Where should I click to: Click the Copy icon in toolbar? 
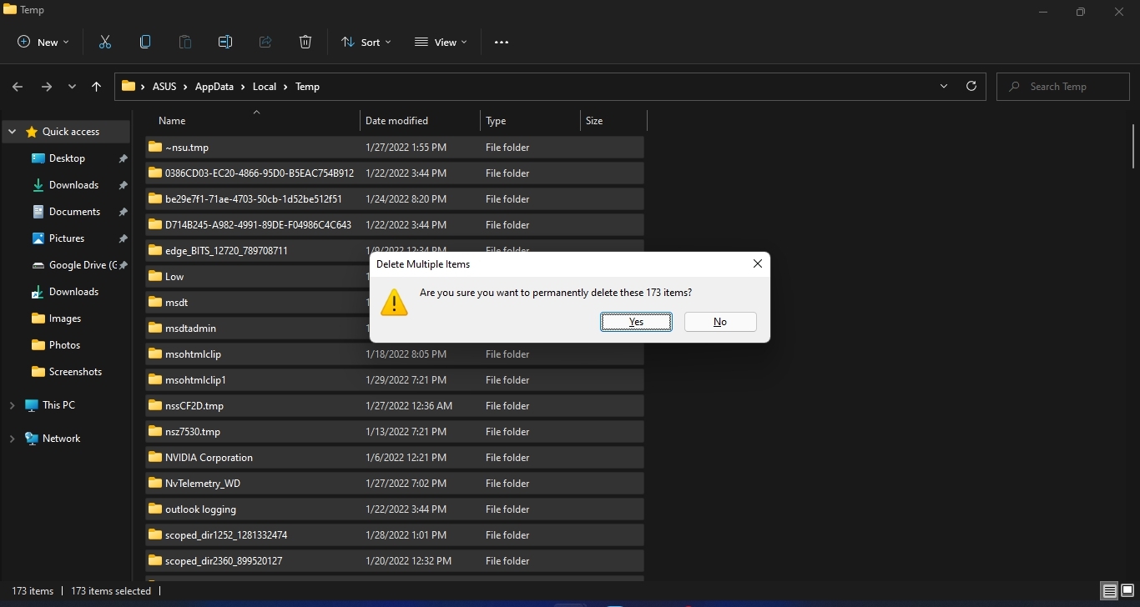tap(145, 42)
